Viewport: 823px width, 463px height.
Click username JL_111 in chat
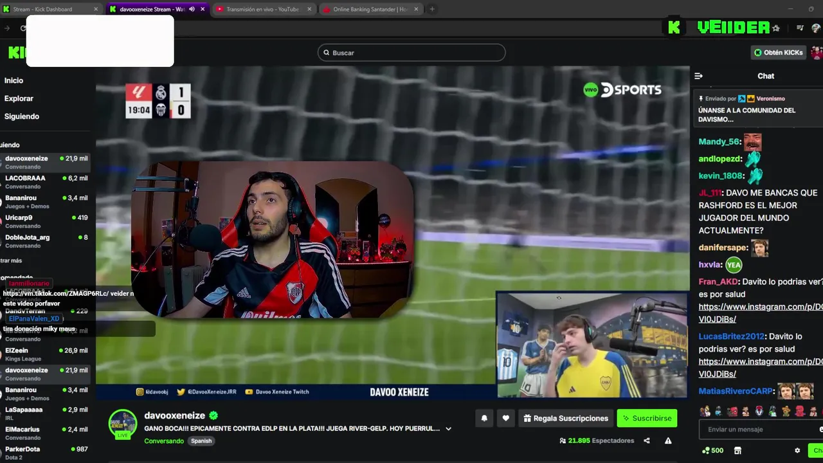pyautogui.click(x=710, y=193)
